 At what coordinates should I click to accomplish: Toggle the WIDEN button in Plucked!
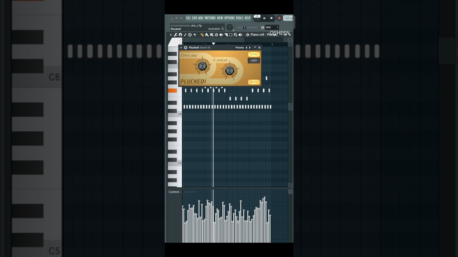254,82
